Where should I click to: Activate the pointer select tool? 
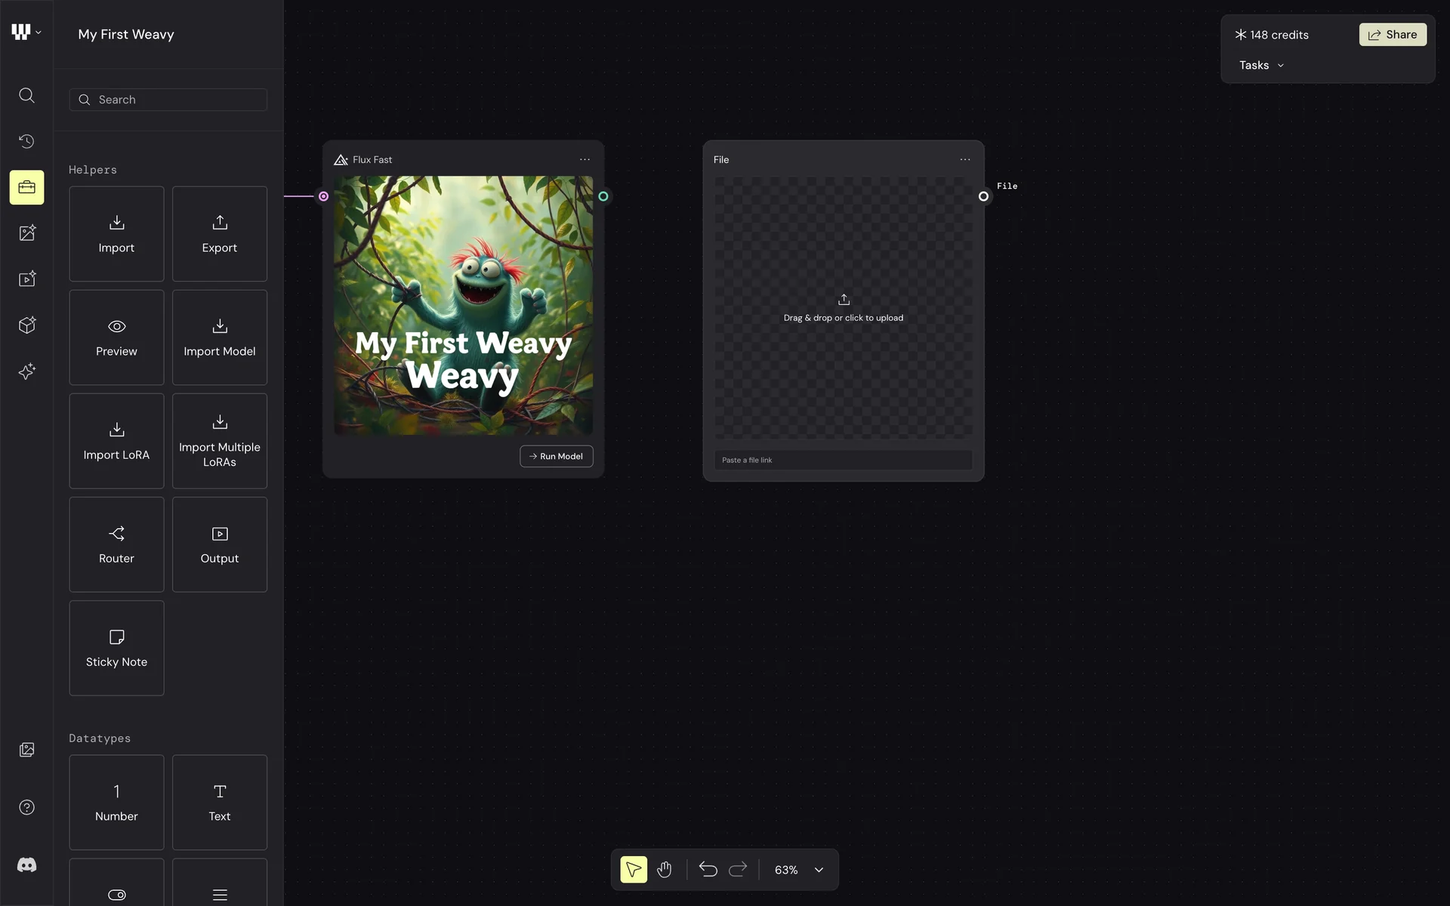point(634,870)
